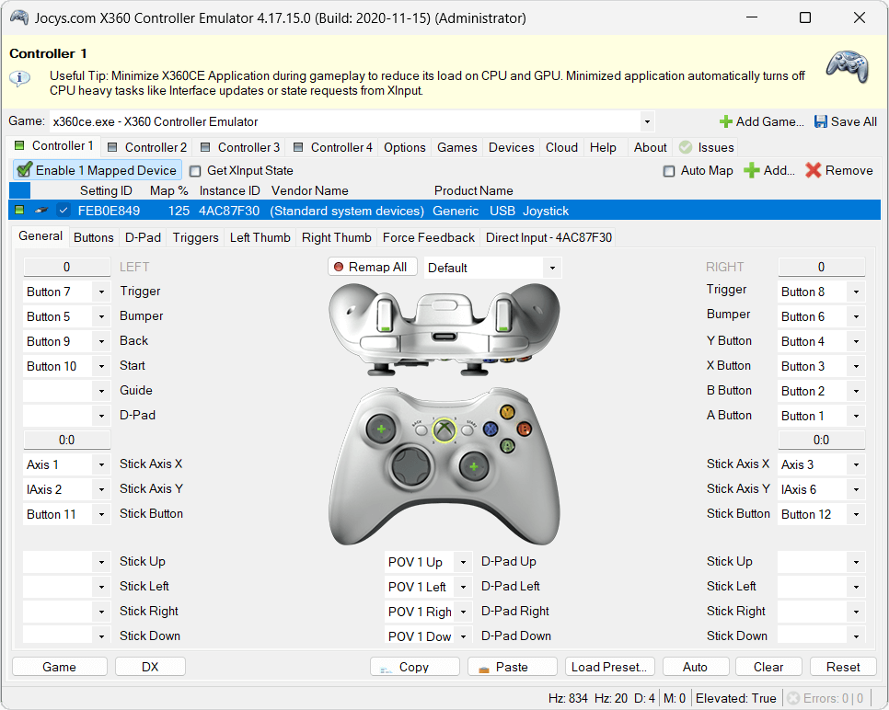Toggle the Auto Map checkbox

pyautogui.click(x=669, y=171)
